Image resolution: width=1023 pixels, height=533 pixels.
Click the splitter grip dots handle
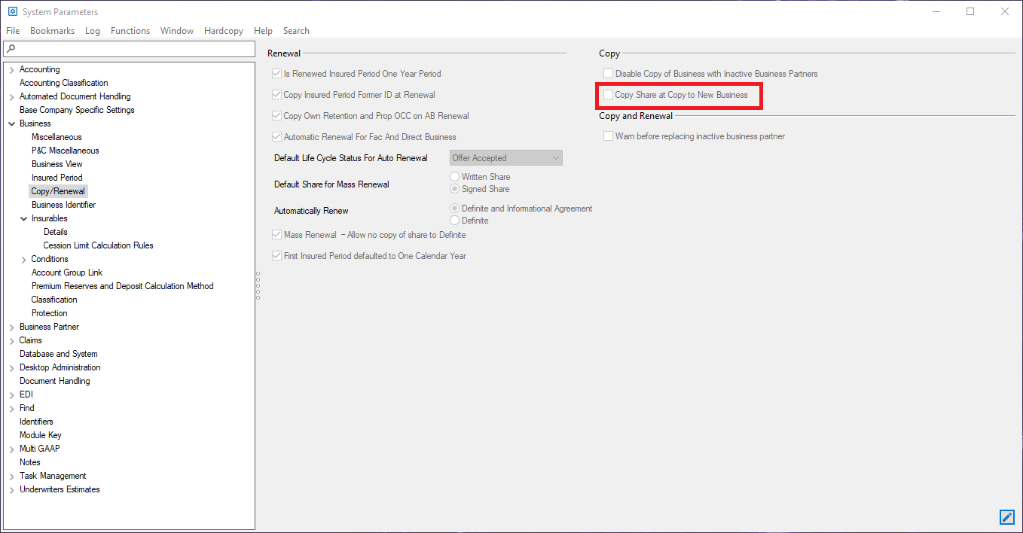(x=258, y=286)
